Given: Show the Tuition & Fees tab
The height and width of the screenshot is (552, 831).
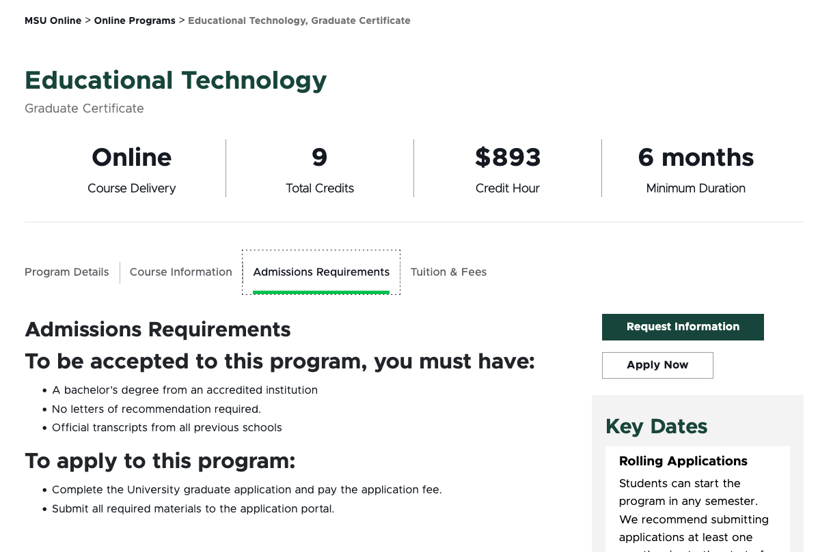Looking at the screenshot, I should 448,272.
